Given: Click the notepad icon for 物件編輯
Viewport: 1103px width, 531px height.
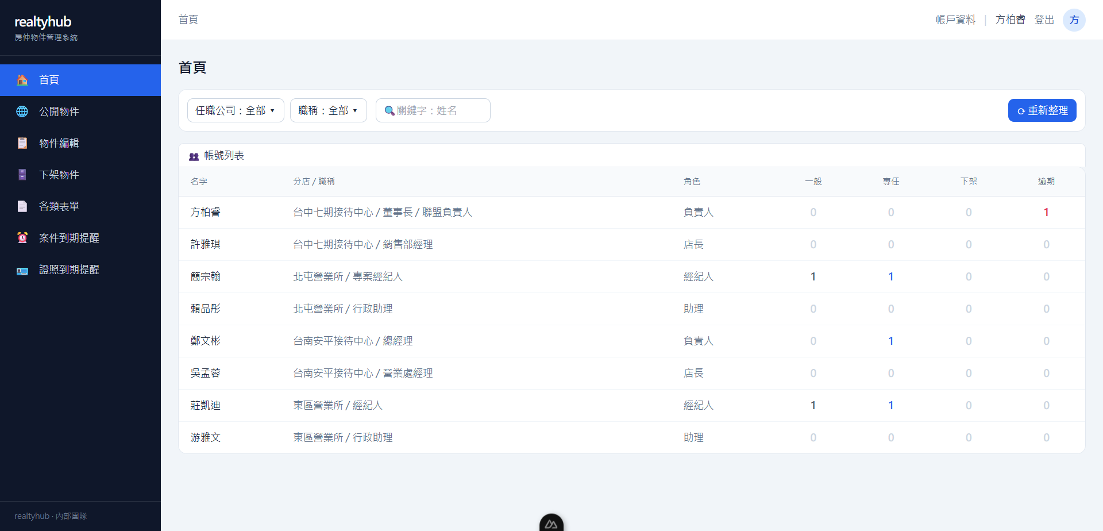Looking at the screenshot, I should coord(22,143).
